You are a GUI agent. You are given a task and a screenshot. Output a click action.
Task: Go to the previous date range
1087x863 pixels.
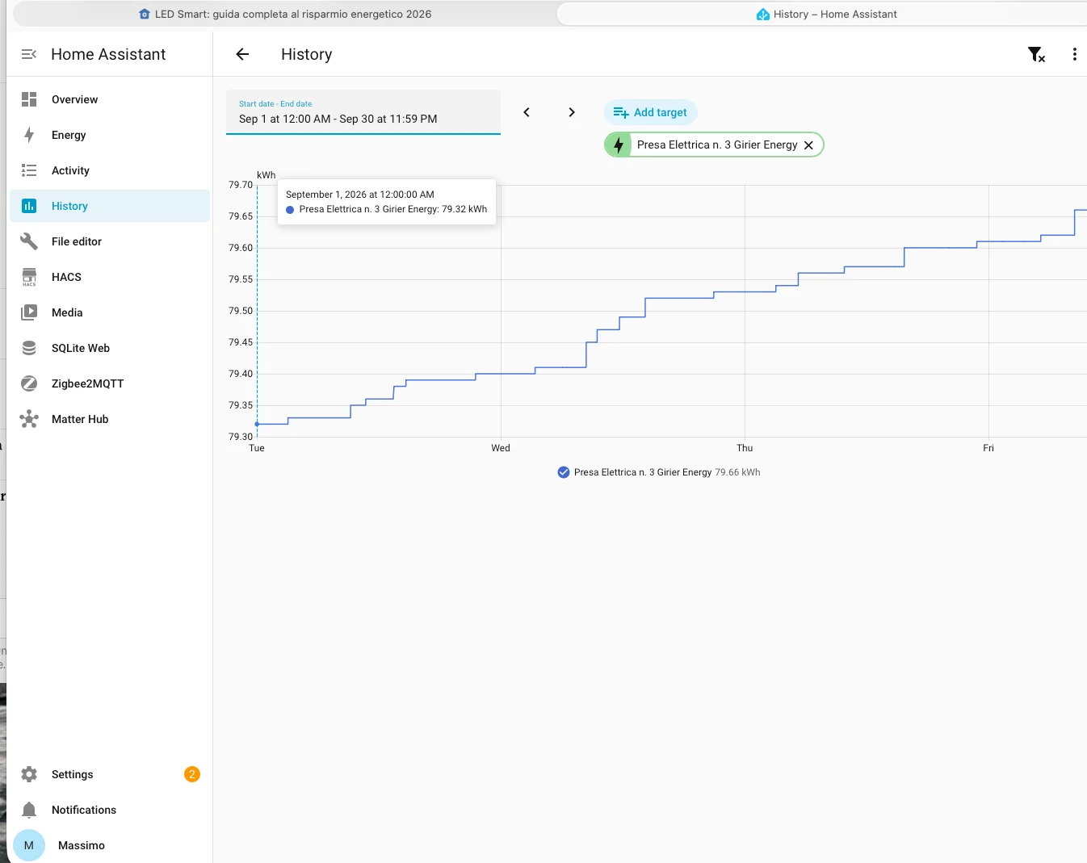point(527,112)
